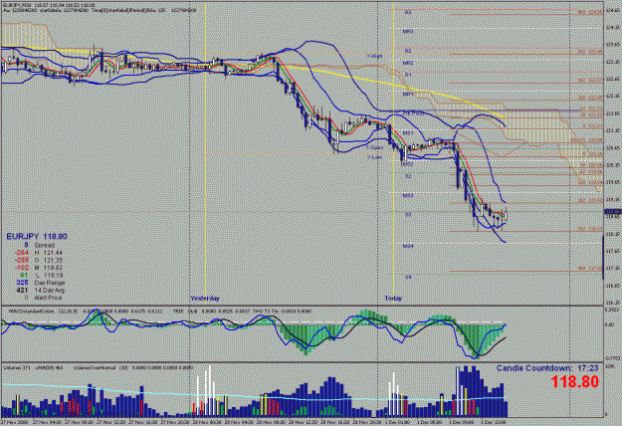The image size is (622, 426).
Task: Click the current price marker on price axis
Action: coord(612,212)
